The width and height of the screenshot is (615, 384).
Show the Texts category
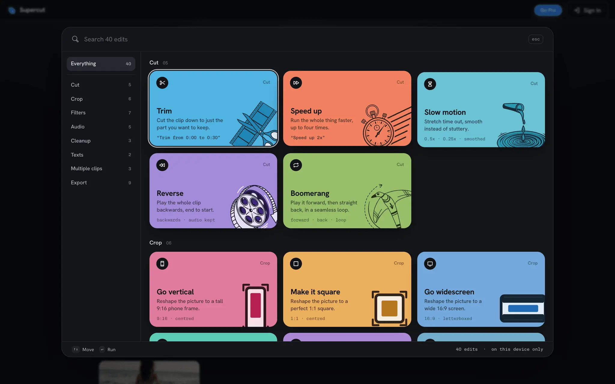(101, 155)
